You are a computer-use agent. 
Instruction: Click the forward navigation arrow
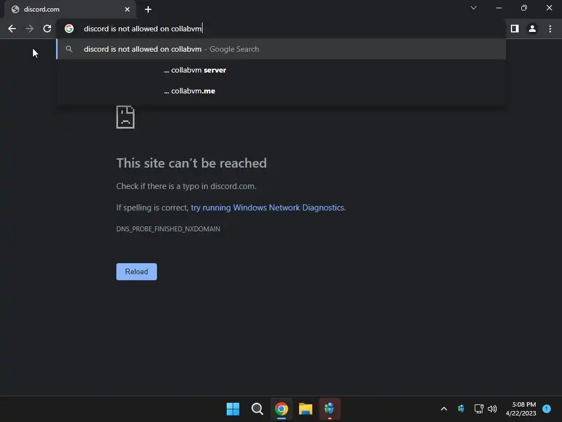[x=30, y=29]
